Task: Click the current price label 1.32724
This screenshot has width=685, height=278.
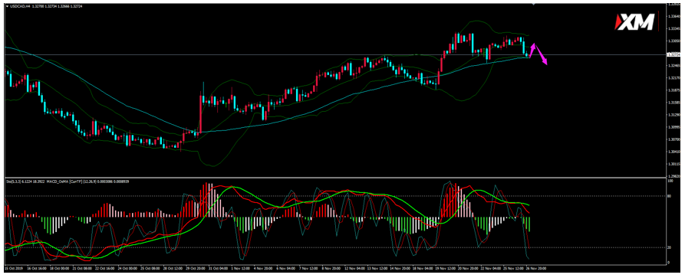Action: click(673, 54)
